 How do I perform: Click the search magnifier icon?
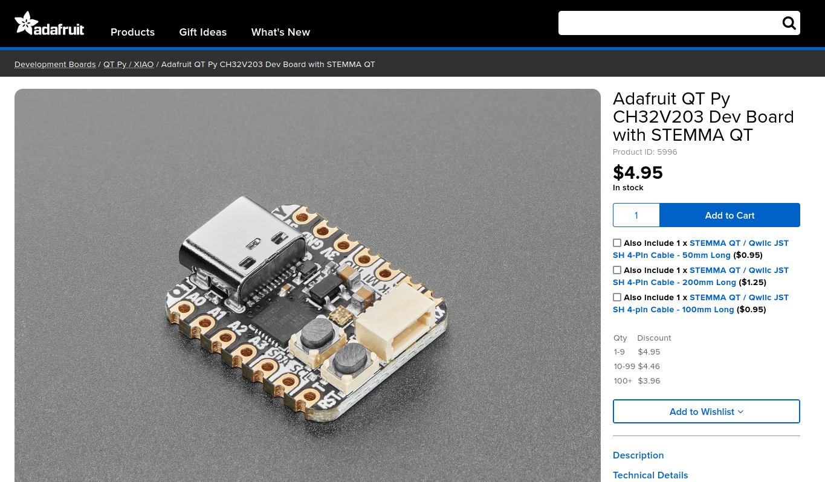(x=789, y=23)
